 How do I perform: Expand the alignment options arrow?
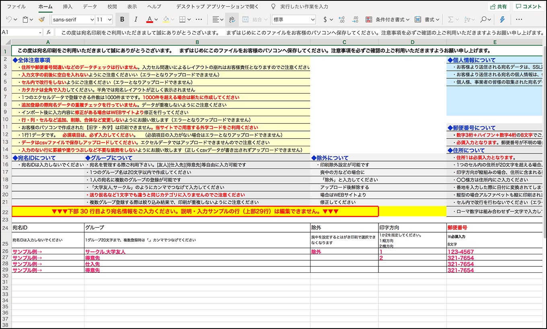point(222,19)
